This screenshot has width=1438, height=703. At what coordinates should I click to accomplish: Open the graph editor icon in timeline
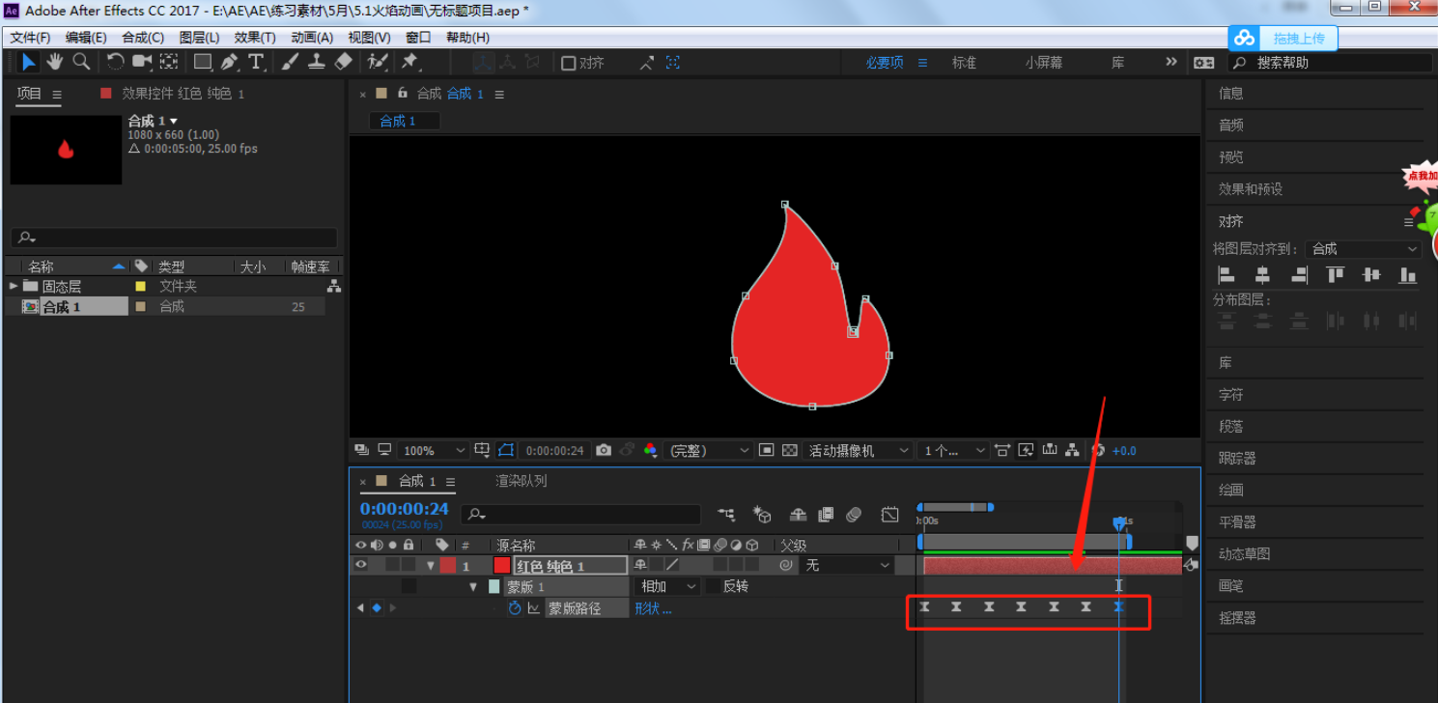[x=890, y=515]
